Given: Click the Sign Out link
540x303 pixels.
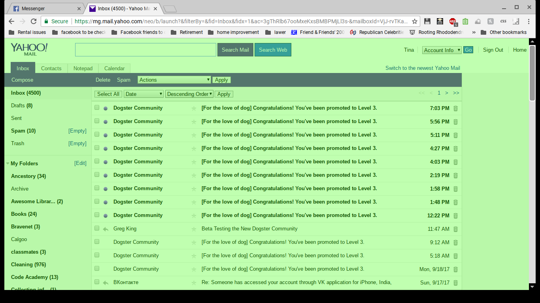Looking at the screenshot, I should [493, 50].
